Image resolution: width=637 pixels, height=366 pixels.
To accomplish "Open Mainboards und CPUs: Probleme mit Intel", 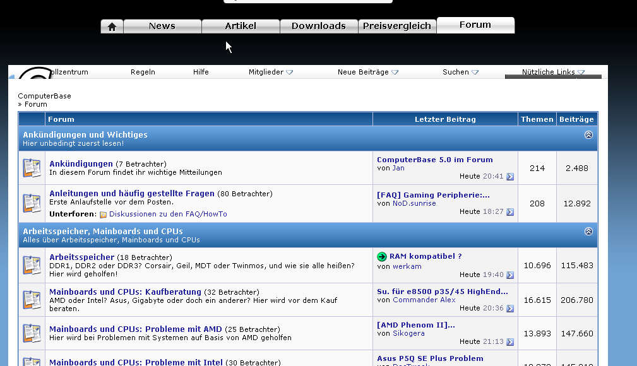I will point(136,362).
